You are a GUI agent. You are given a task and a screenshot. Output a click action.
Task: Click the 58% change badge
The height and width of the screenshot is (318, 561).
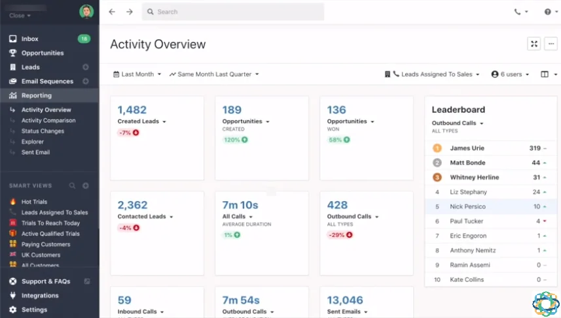(x=339, y=140)
